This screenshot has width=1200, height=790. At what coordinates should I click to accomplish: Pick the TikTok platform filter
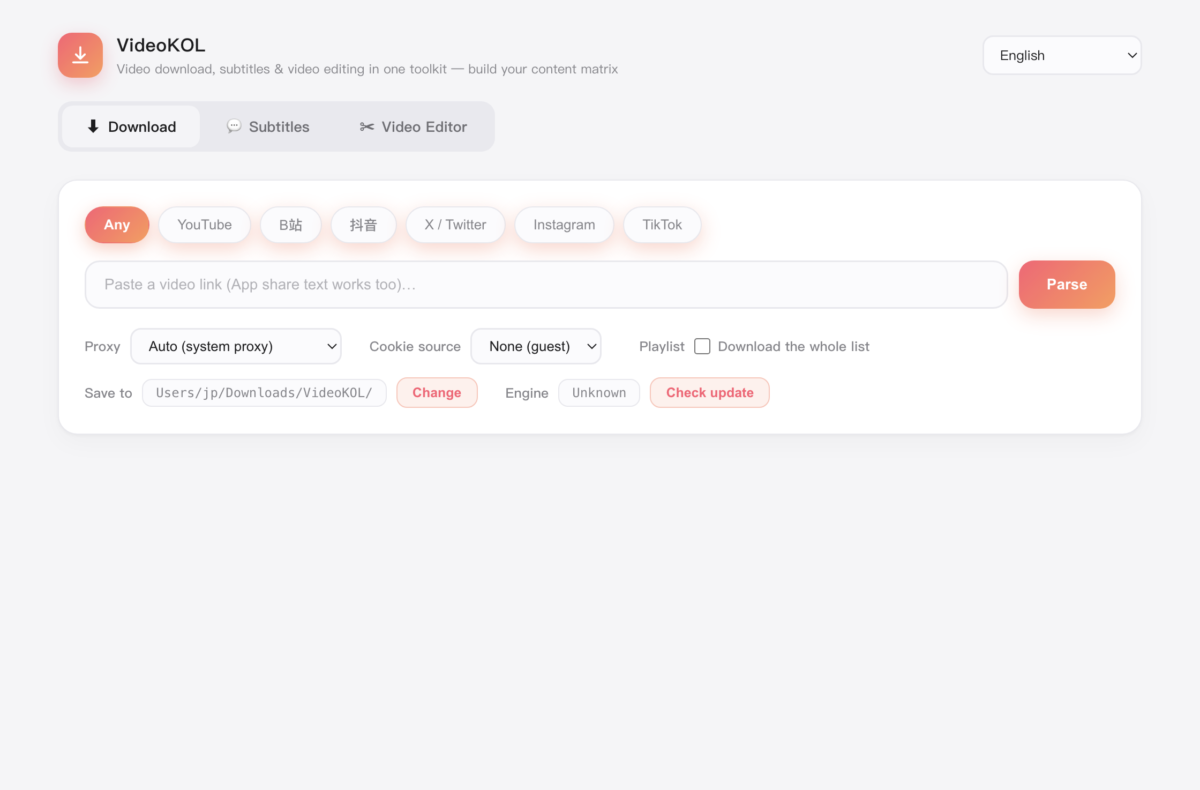click(662, 225)
